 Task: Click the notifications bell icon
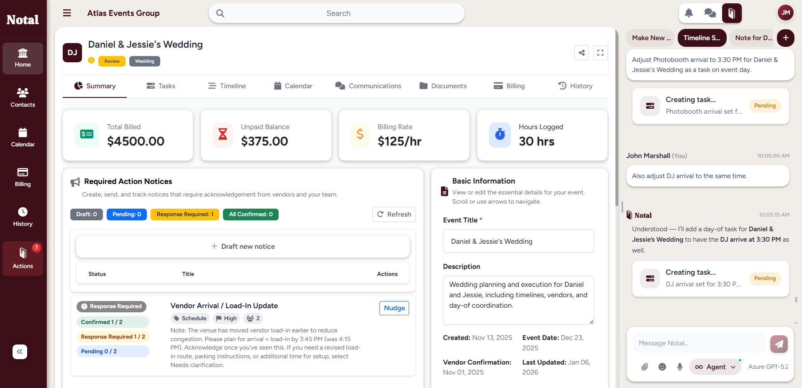pyautogui.click(x=689, y=13)
